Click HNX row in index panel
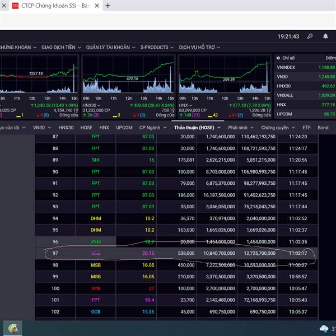The image size is (336, 336). (306, 105)
